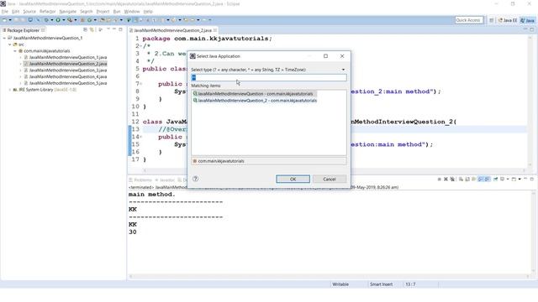
Task: Click the Terminate icon in Console toolbar
Action: click(x=439, y=179)
